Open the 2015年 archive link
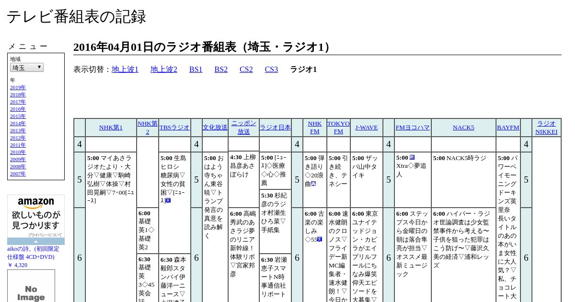The height and width of the screenshot is (302, 575). (18, 116)
